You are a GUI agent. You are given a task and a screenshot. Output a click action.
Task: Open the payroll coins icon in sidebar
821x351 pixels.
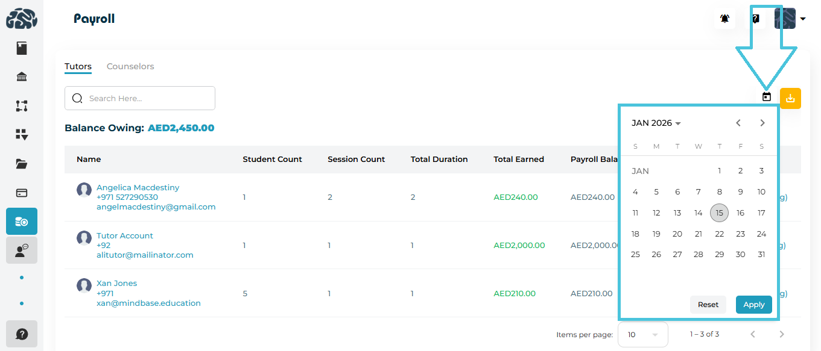point(22,222)
